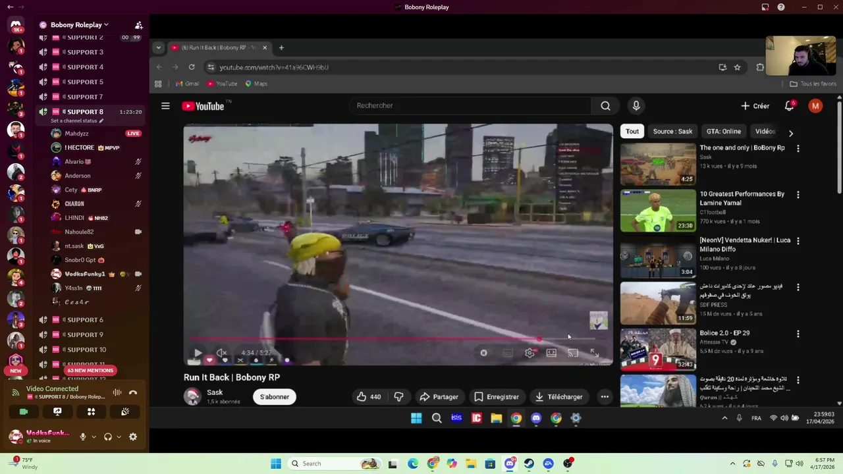Show more chips with right arrow
The height and width of the screenshot is (474, 843).
(791, 133)
